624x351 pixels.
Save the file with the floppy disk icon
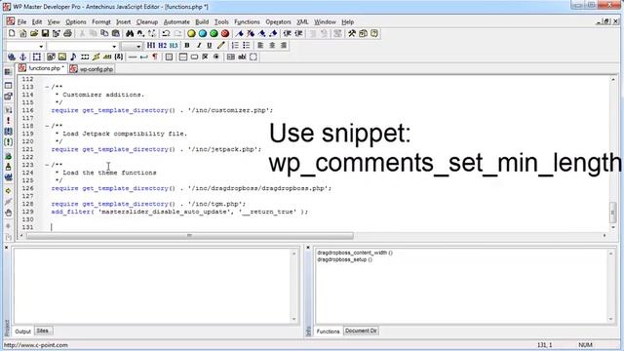click(x=45, y=33)
